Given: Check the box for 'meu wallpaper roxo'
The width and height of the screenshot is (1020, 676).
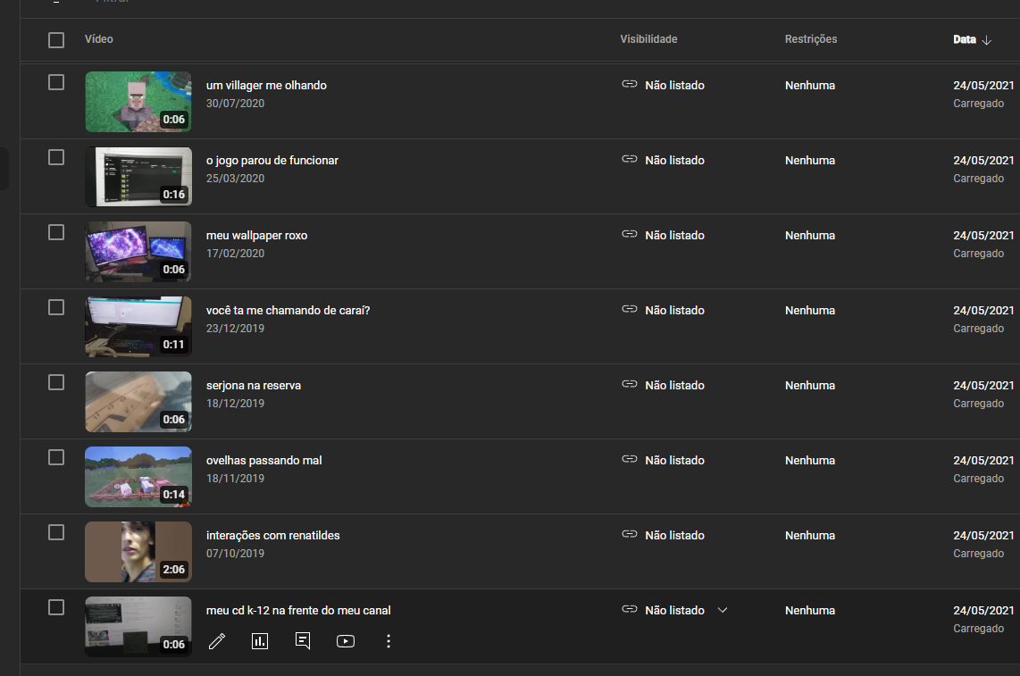Looking at the screenshot, I should [x=56, y=232].
